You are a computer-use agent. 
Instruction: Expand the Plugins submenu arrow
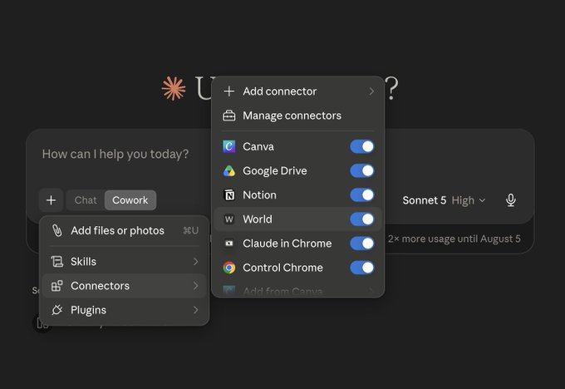coord(195,310)
